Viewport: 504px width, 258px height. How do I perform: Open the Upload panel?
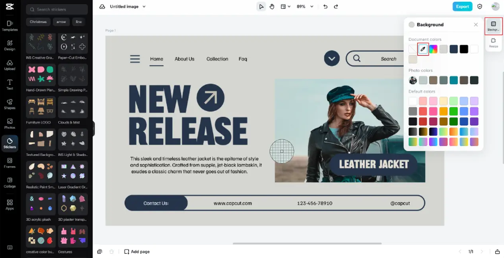[9, 65]
